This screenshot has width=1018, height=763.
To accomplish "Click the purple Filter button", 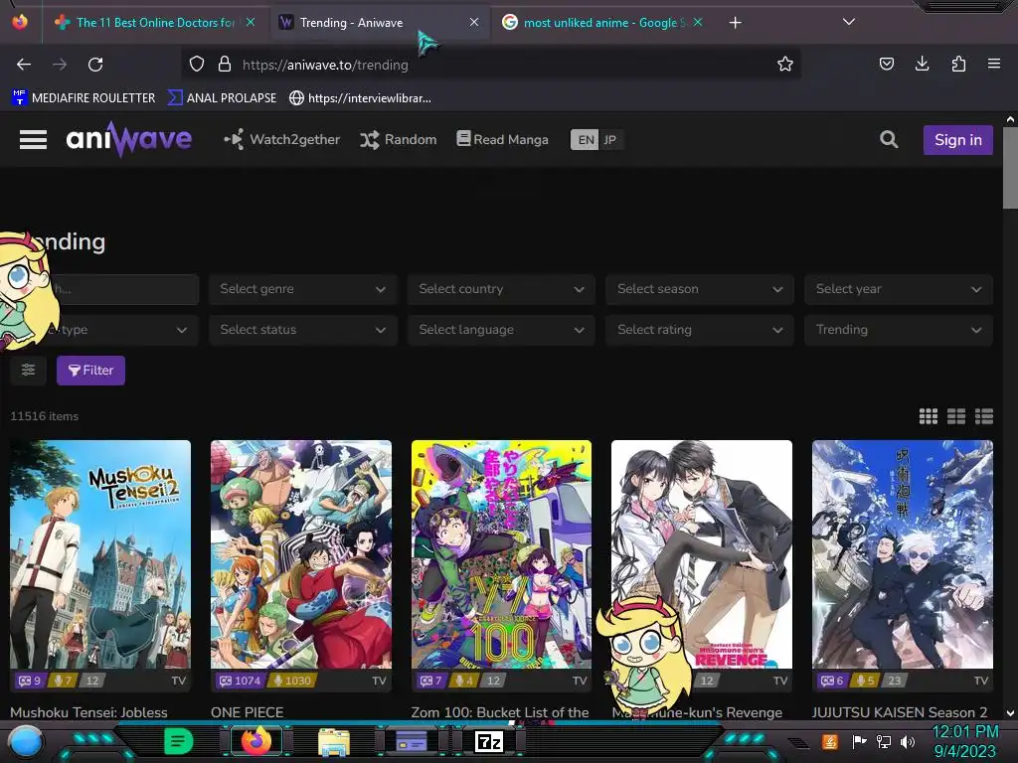I will (x=90, y=371).
